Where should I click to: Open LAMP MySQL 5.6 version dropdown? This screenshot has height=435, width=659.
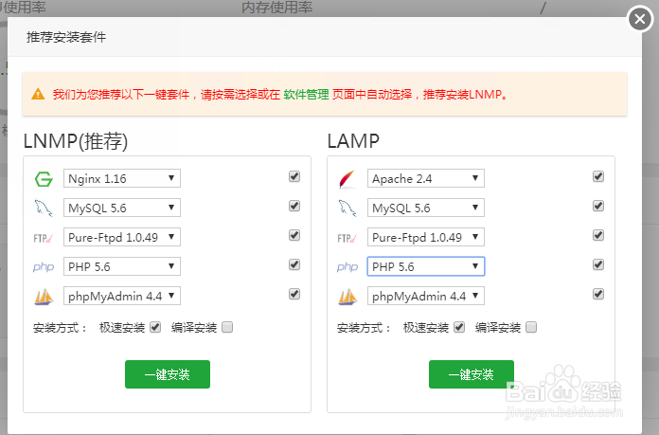(426, 208)
